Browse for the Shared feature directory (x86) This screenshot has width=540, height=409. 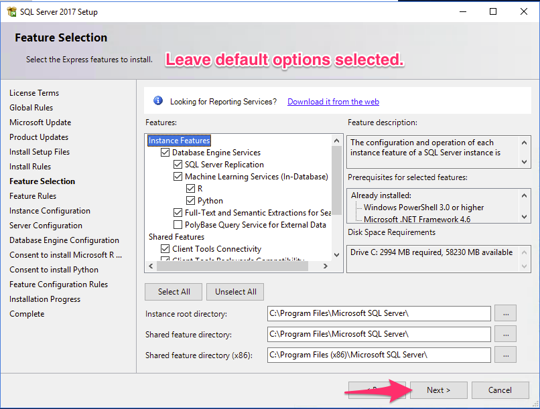[506, 355]
